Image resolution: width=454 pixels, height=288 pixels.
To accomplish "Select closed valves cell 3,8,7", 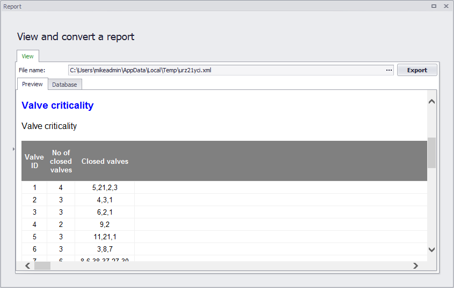I will [105, 249].
